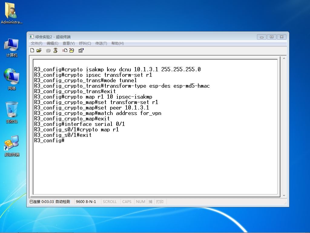Open the 呼叫(C) menu
Screen dimensions: 310x233
click(x=85, y=43)
